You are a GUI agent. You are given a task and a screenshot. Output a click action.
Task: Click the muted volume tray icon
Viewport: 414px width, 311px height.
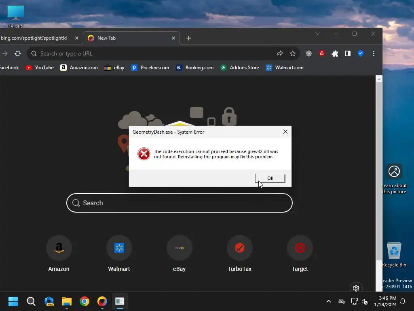coord(365,301)
